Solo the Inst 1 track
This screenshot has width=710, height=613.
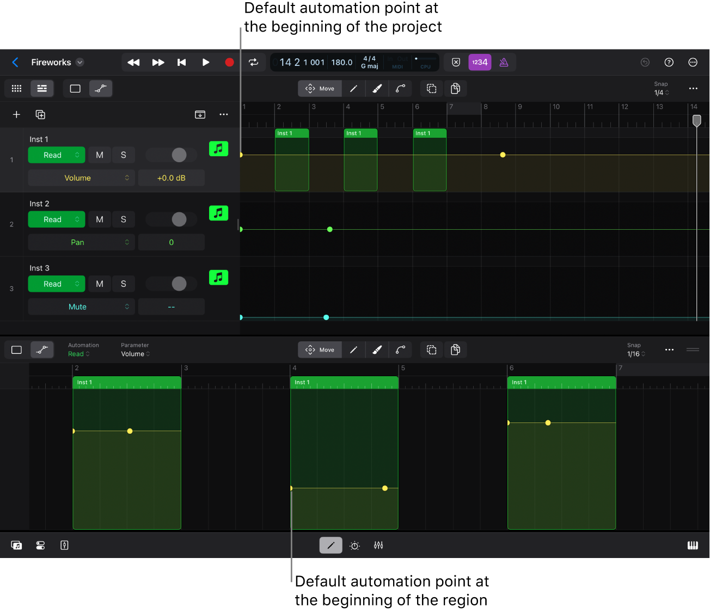pyautogui.click(x=124, y=155)
